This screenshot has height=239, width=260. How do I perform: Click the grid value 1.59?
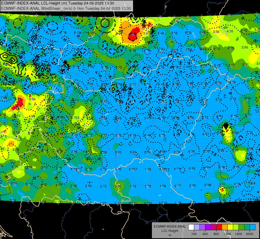pyautogui.click(x=163, y=186)
